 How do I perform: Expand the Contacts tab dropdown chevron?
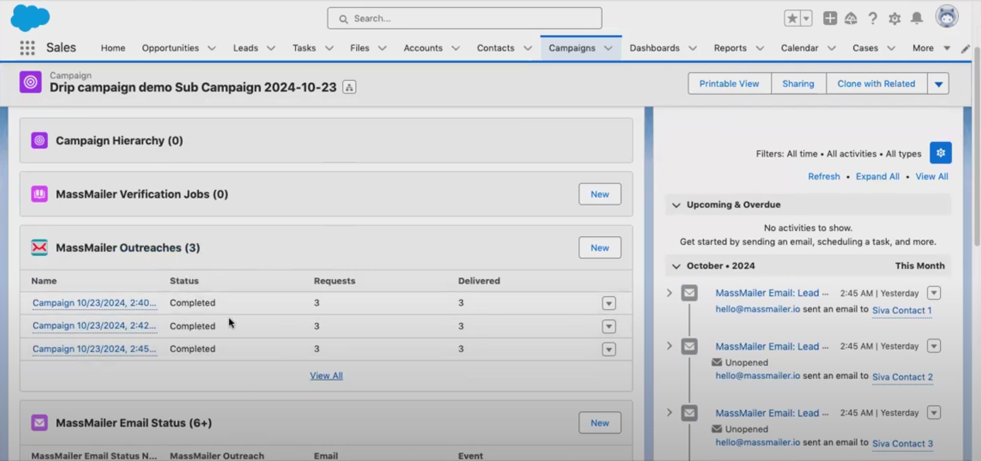coord(528,48)
